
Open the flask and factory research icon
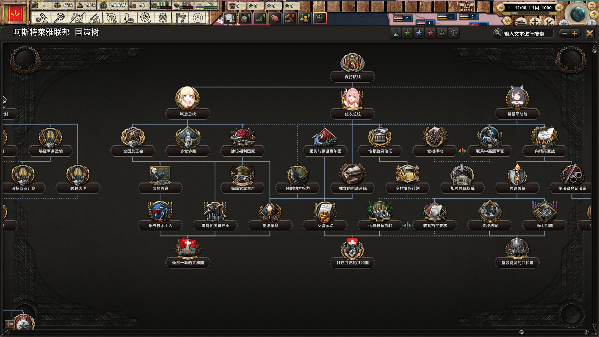(77, 18)
